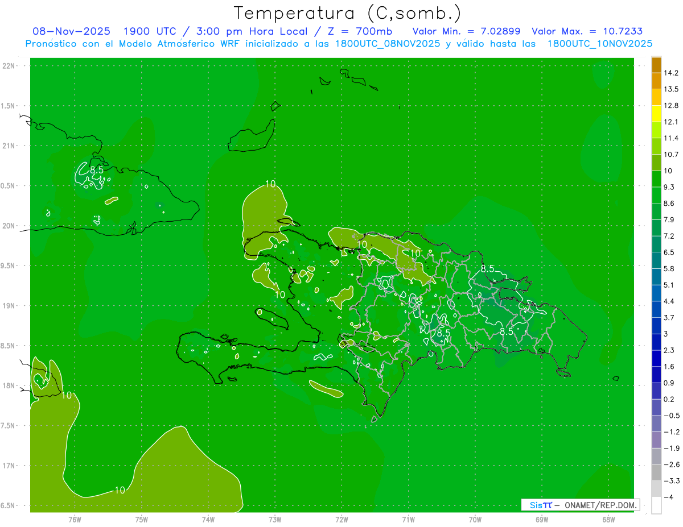This screenshot has height=527, width=683.
Task: Click the '75W' longitude axis label
Action: pos(141,520)
